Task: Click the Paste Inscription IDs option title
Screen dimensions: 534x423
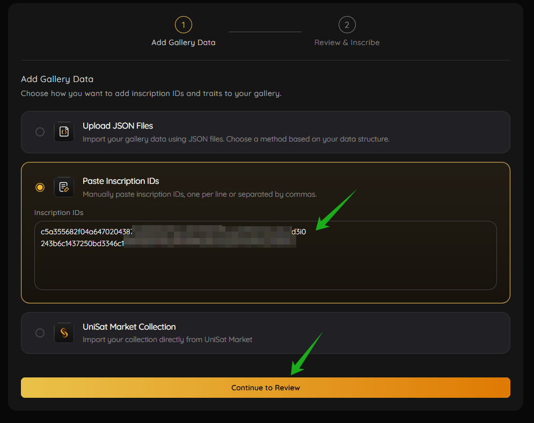Action: point(121,181)
